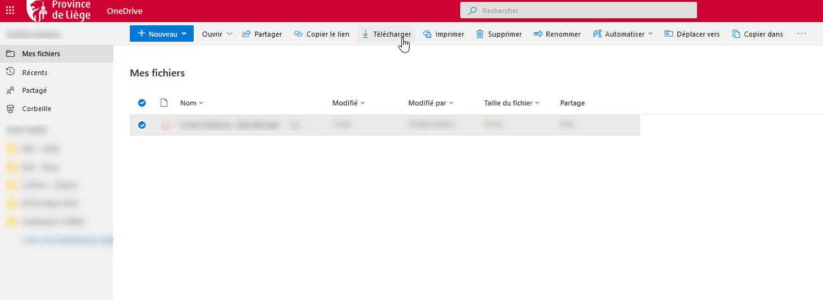Screen dimensions: 823x300
Task: Open the OneDrive home link
Action: coord(124,11)
